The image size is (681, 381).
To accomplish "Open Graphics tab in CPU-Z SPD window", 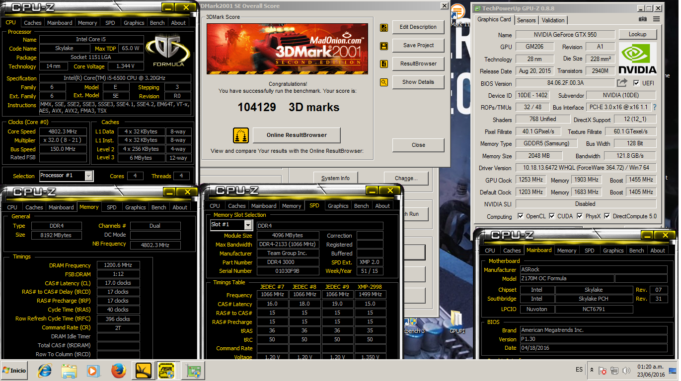I will coord(338,206).
